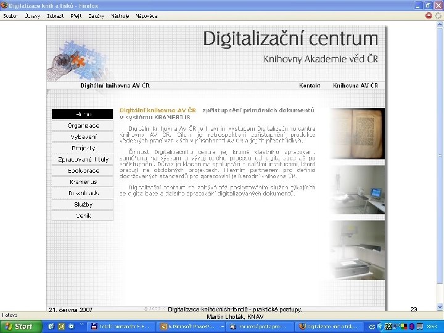The width and height of the screenshot is (444, 333).
Task: Switch to Firefox Digitalizace taskbar button
Action: (x=329, y=327)
